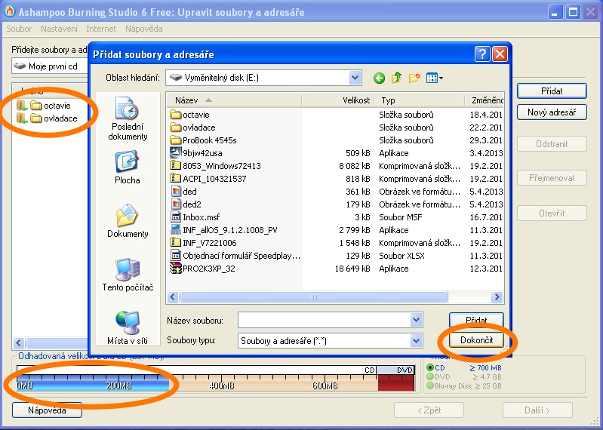603x430 pixels.
Task: Select the PRO2K3XP_32 application file
Action: pos(209,268)
